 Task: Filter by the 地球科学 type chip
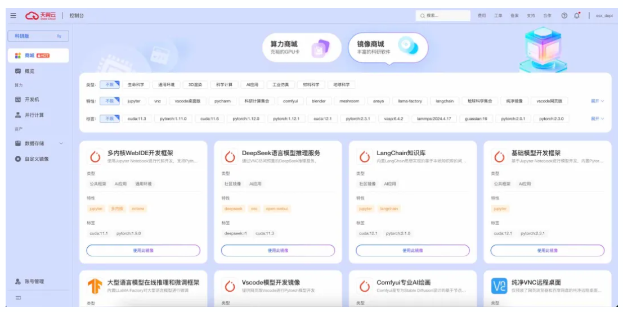341,84
